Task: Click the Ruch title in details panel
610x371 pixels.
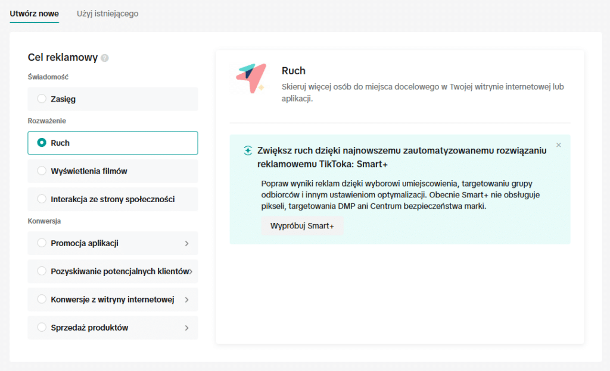Action: click(x=293, y=71)
